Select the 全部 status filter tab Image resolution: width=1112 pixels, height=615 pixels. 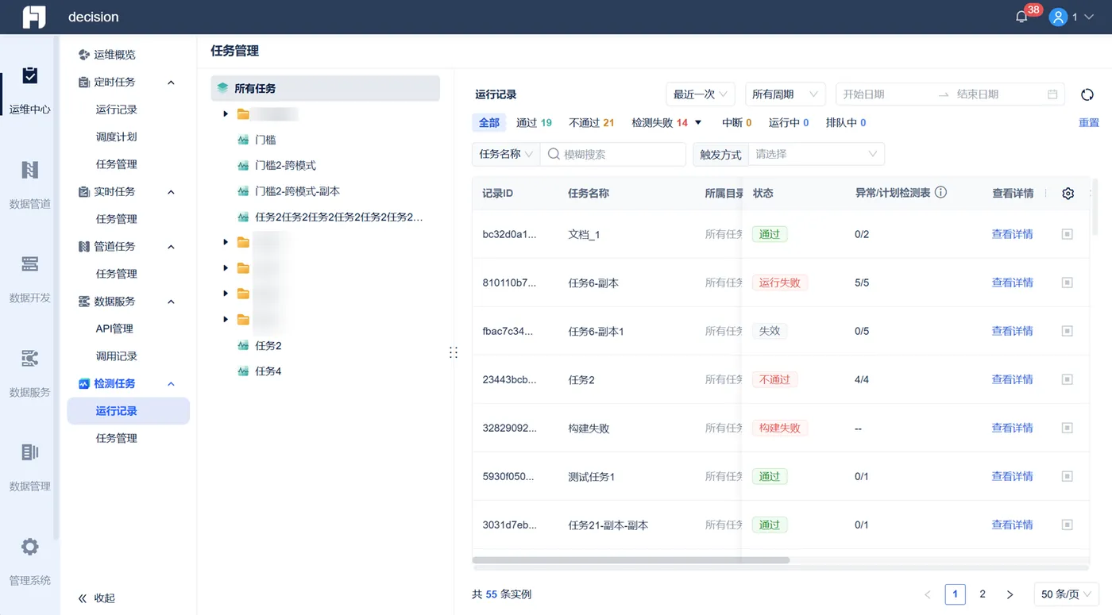(489, 122)
